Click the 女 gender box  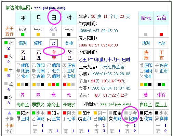[x=54, y=43]
